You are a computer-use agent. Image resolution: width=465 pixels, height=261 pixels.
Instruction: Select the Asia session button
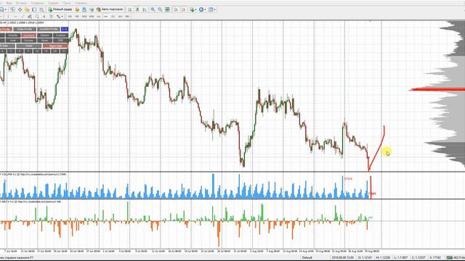pos(13,41)
